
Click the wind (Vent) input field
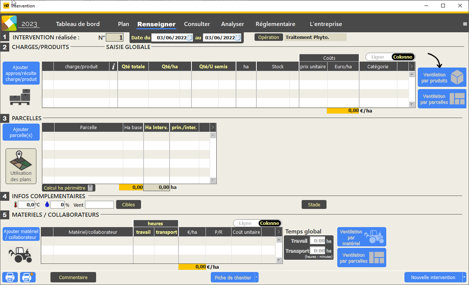(x=99, y=205)
